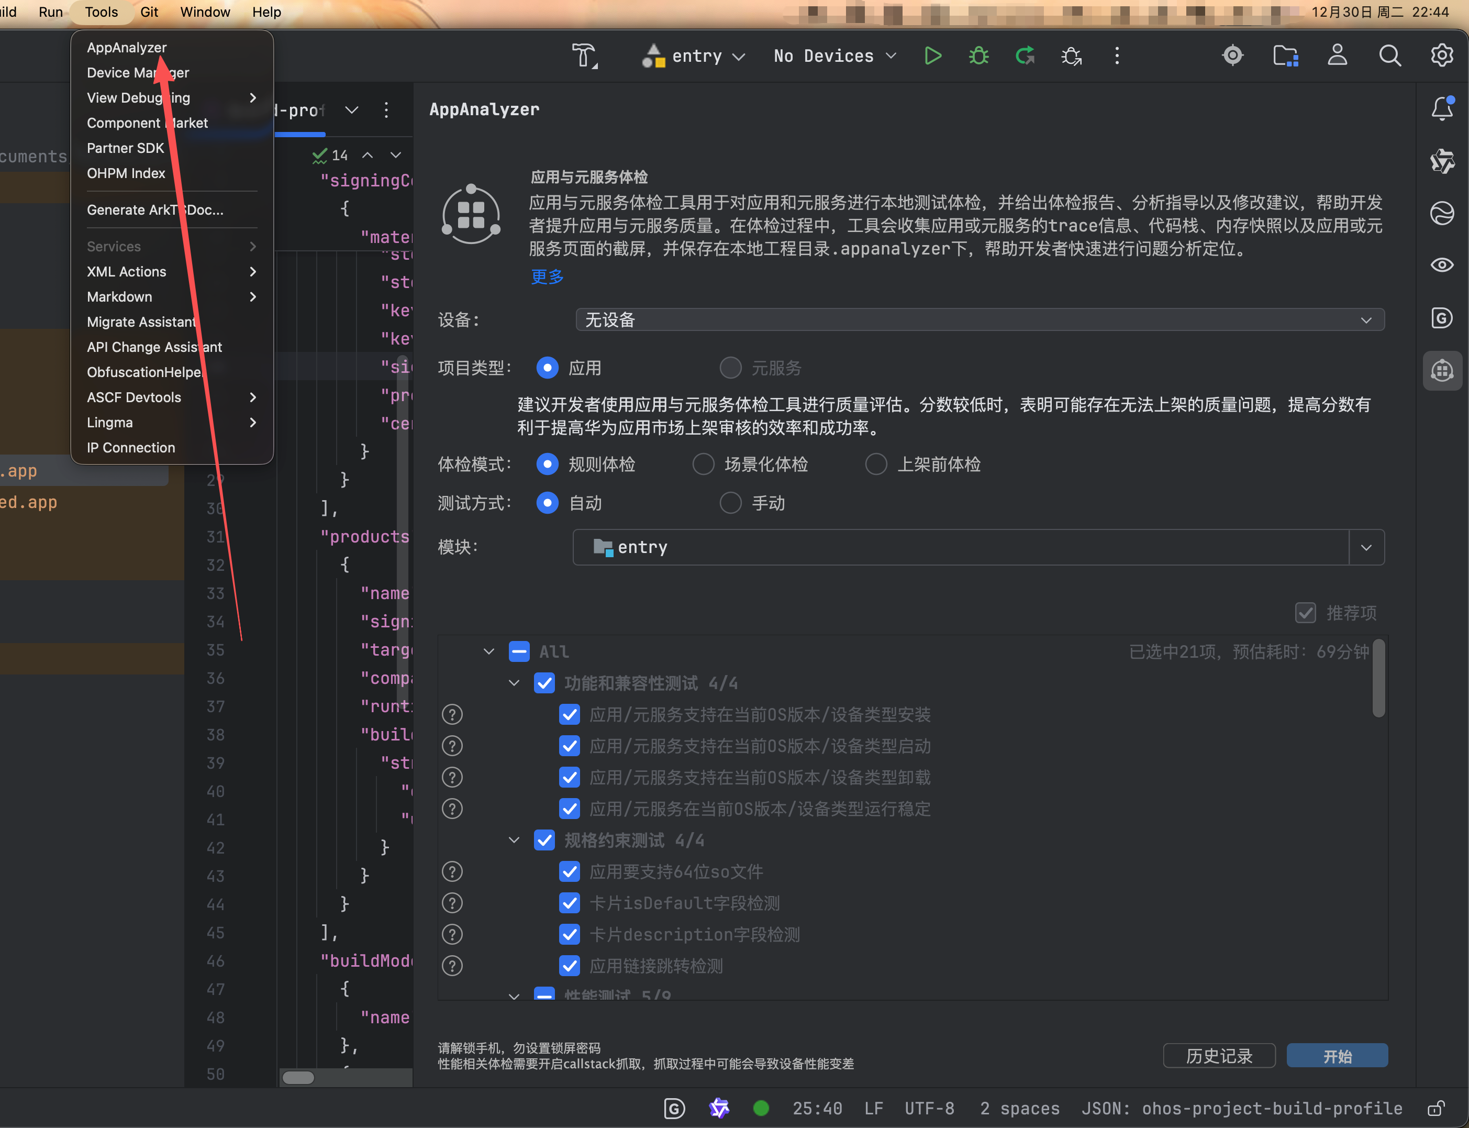1469x1128 pixels.
Task: Open the 模块 entry module dropdown
Action: click(x=978, y=547)
